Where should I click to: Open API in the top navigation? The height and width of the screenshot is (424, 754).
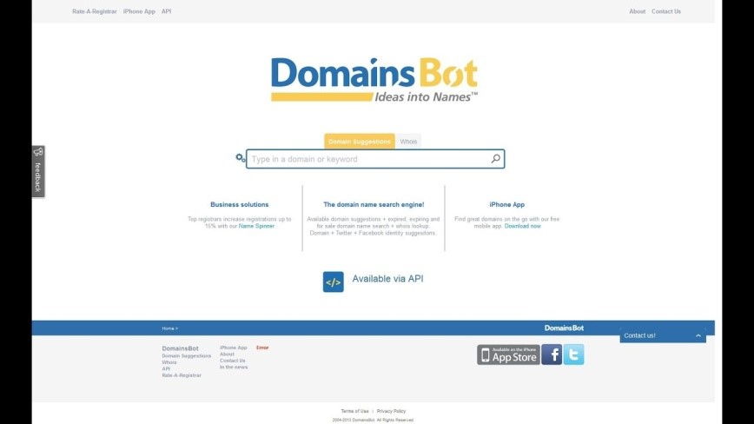click(167, 11)
